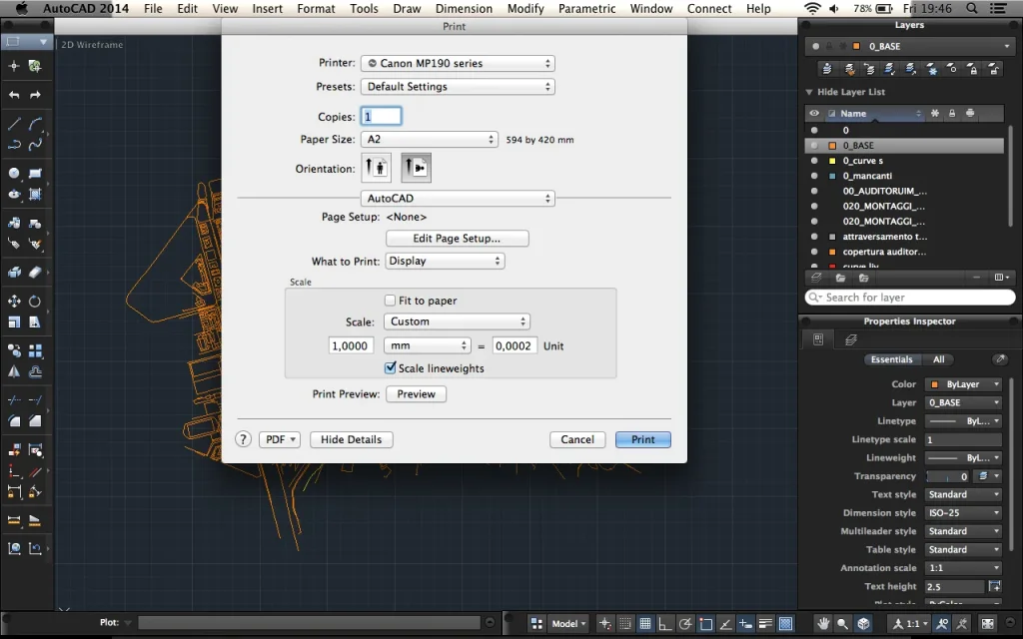1023x639 pixels.
Task: Select the Line draw tool
Action: [x=14, y=124]
